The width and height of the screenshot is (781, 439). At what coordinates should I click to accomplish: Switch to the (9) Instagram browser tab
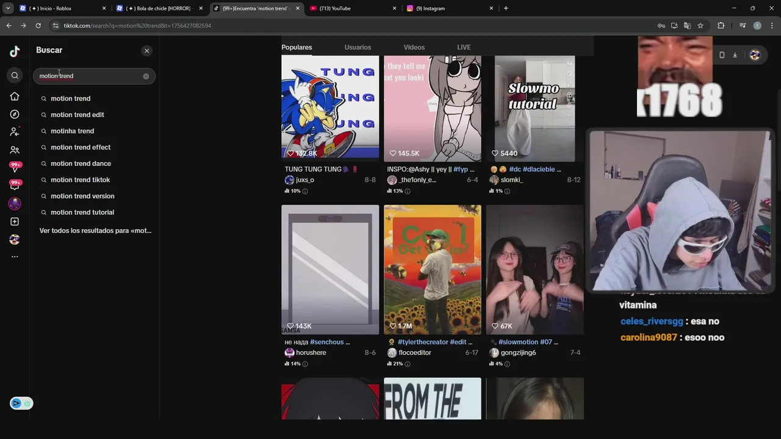[x=450, y=9]
